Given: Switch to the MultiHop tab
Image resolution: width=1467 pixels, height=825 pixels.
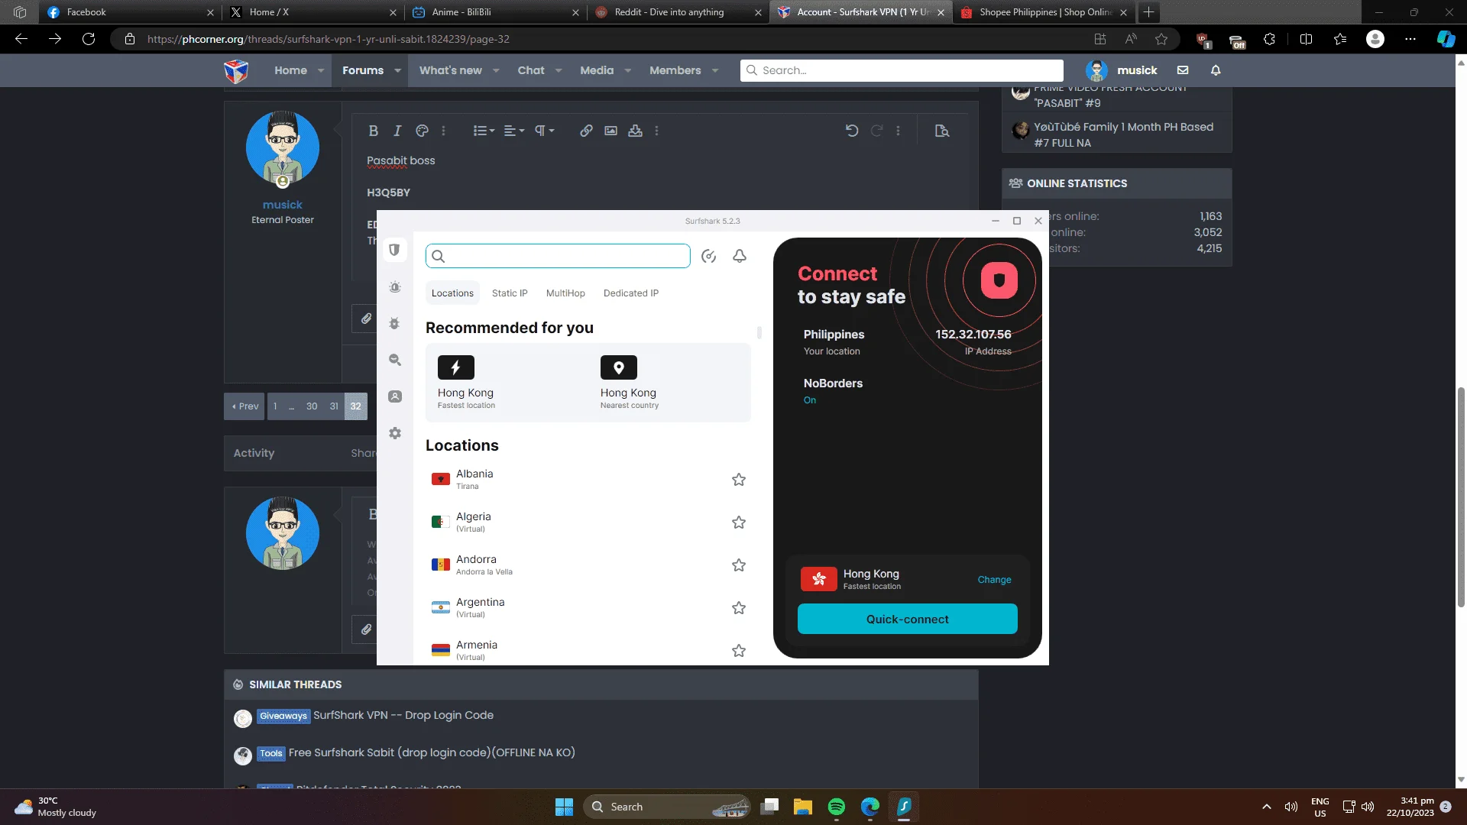Looking at the screenshot, I should pyautogui.click(x=565, y=293).
